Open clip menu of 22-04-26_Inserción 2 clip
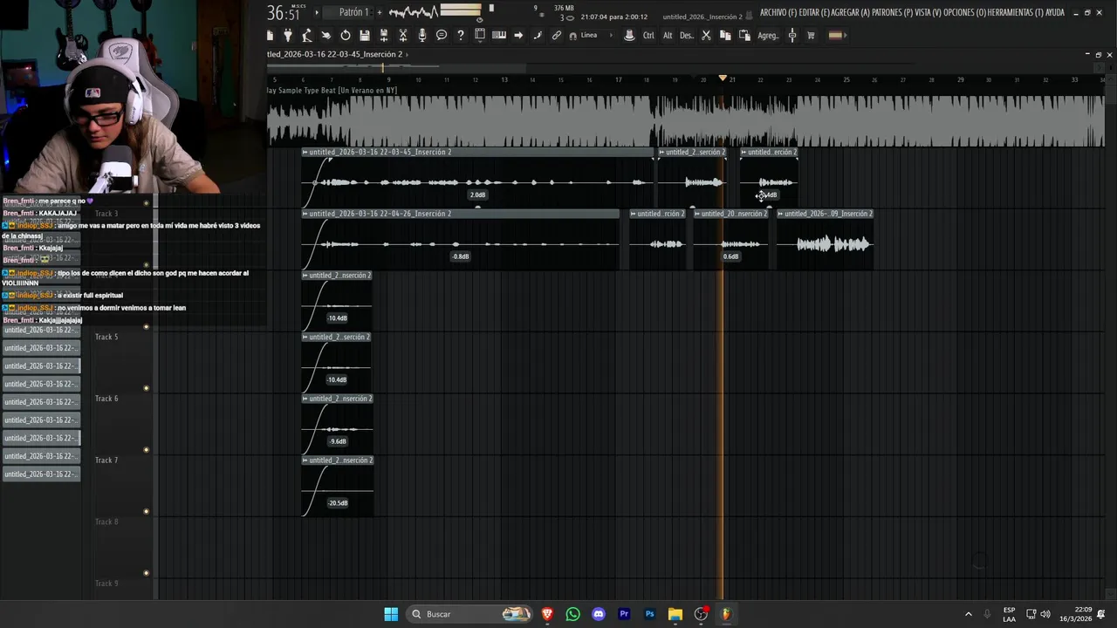 click(x=305, y=214)
